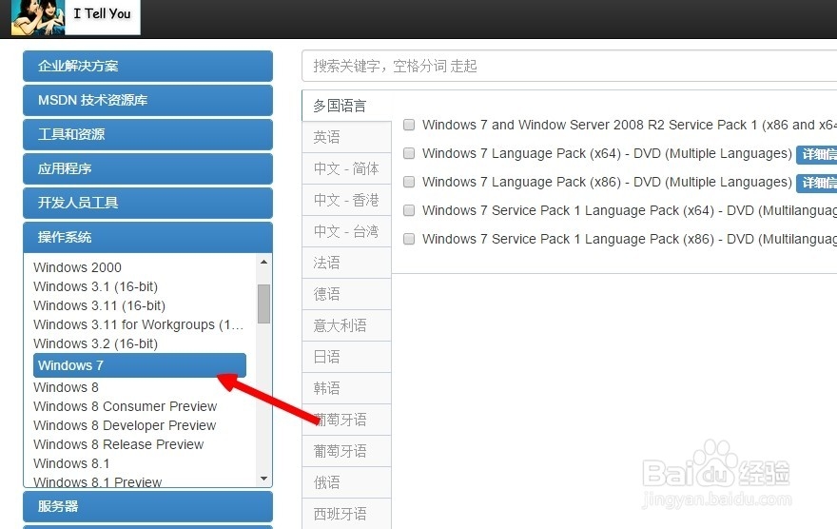Viewport: 837px width, 529px height.
Task: Switch to the 日语 language tab
Action: (x=346, y=357)
